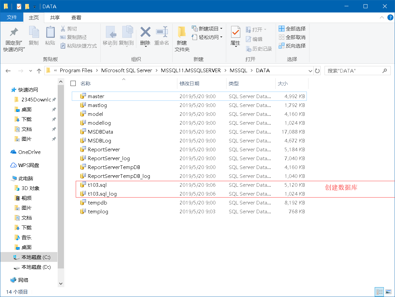Select the tempdb file

(x=189, y=202)
